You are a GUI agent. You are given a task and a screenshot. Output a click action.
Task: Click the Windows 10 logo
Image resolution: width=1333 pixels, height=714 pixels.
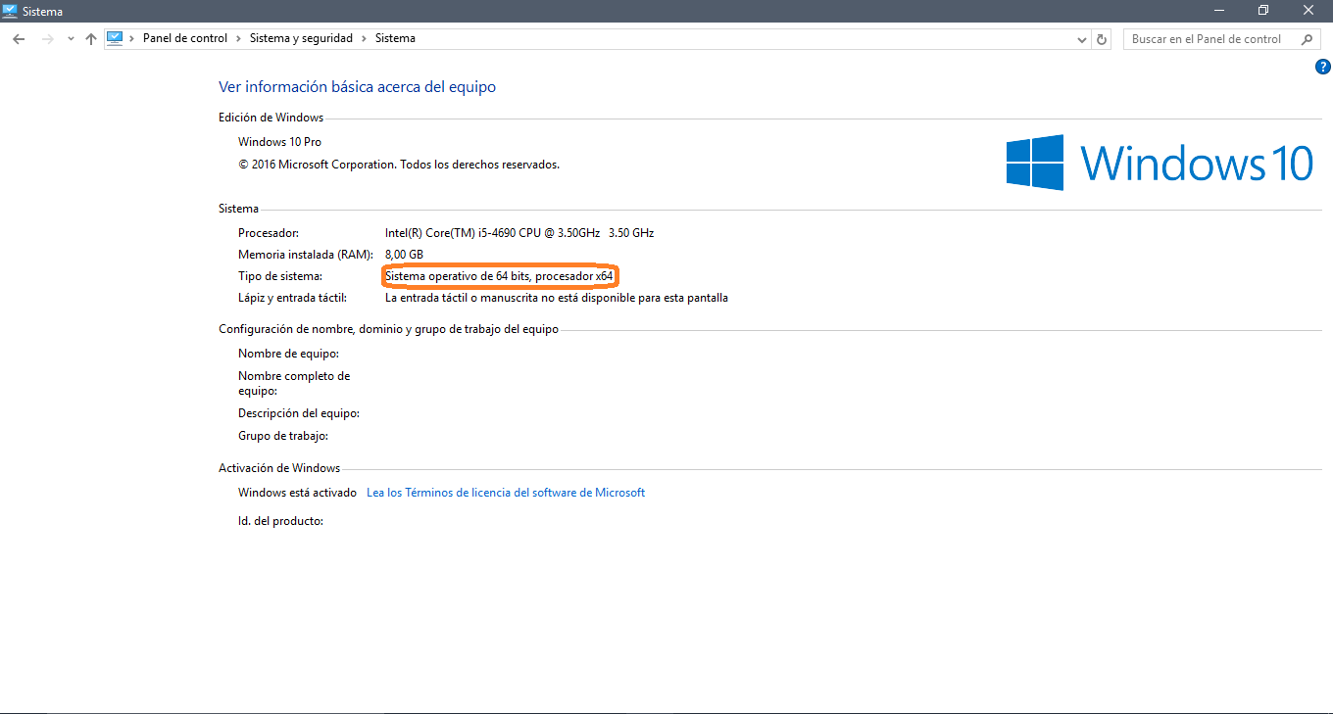click(x=1160, y=163)
